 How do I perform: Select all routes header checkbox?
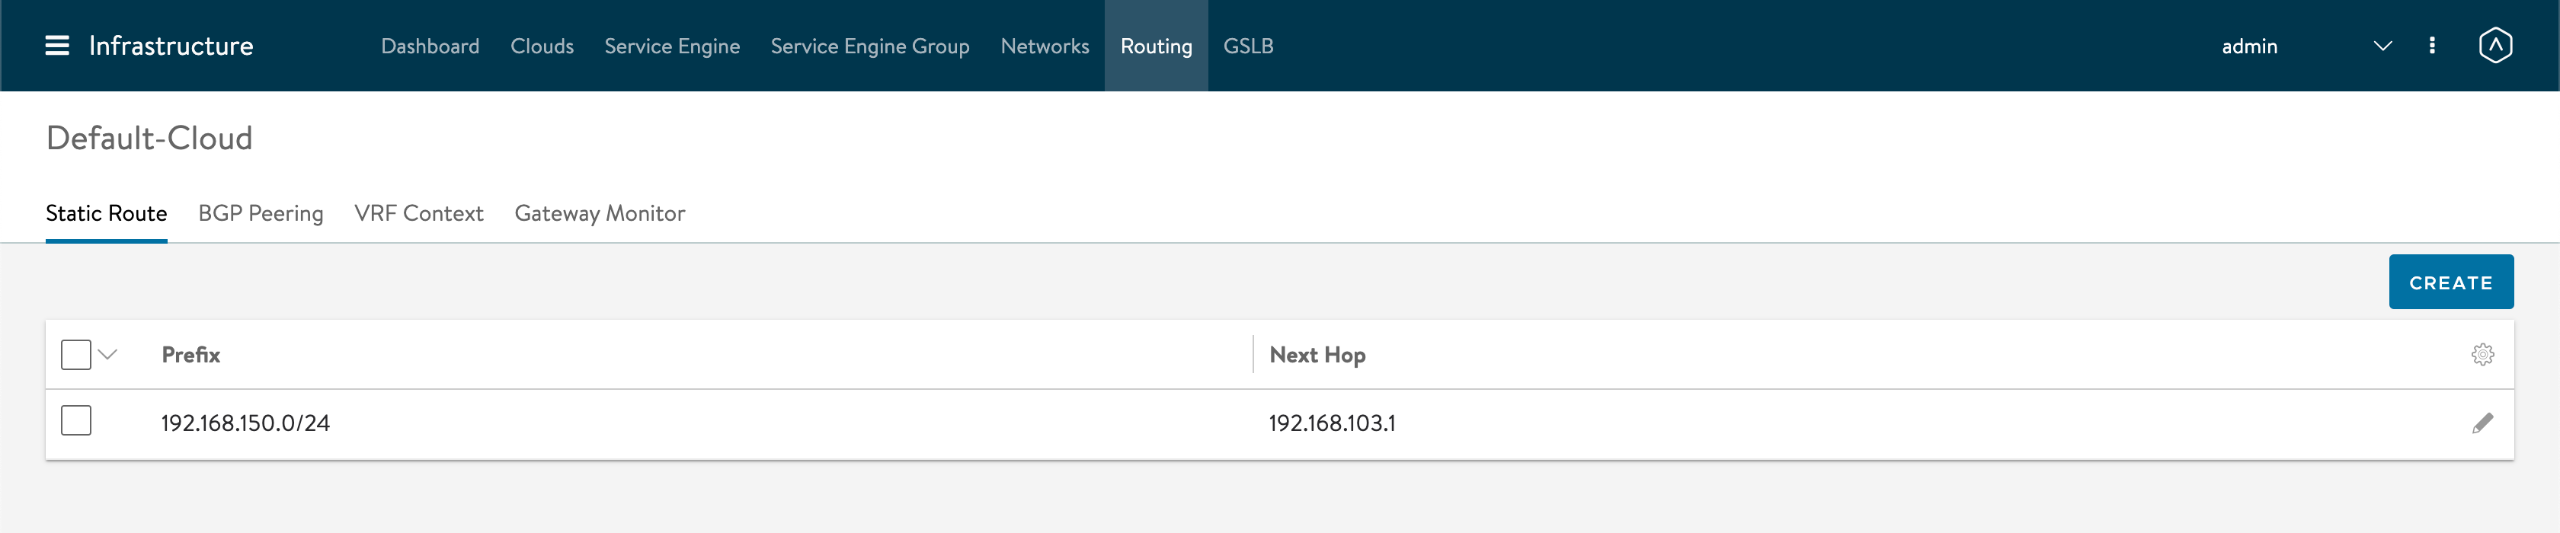[75, 354]
